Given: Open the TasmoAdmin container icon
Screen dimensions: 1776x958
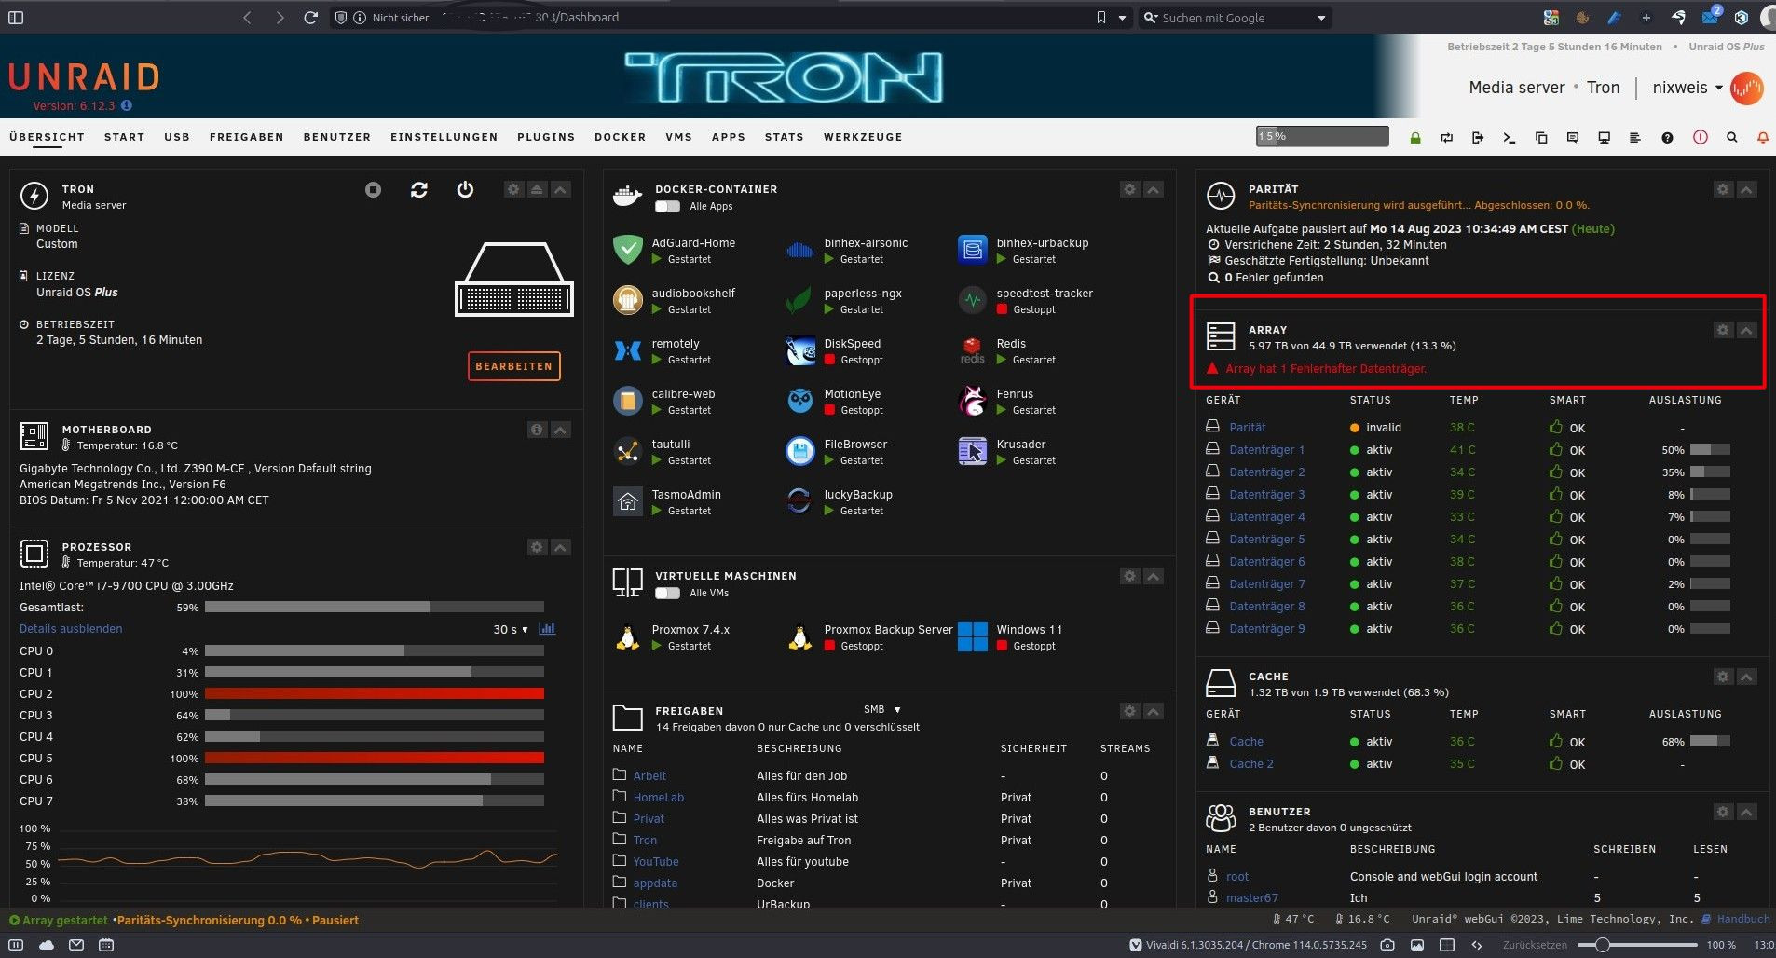Looking at the screenshot, I should tap(628, 501).
